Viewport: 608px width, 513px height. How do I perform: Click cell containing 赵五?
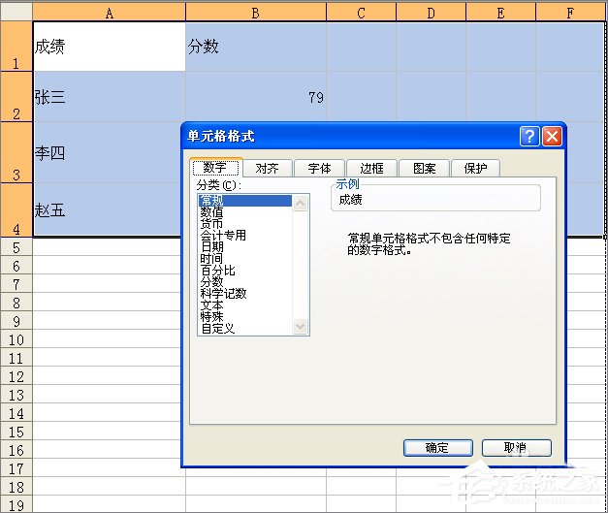(x=107, y=209)
